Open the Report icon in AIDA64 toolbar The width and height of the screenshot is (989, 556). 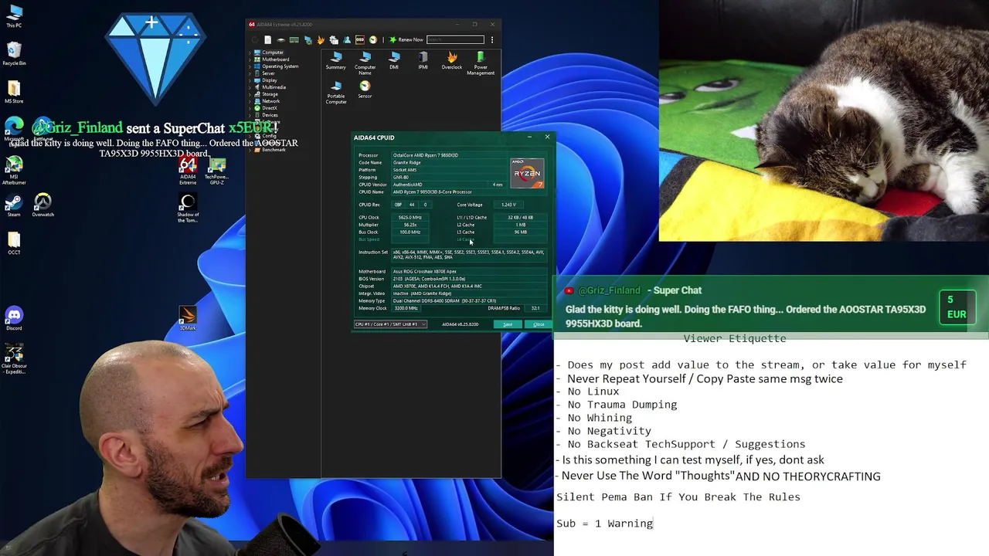coord(267,39)
